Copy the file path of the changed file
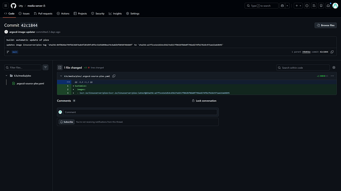The height and width of the screenshot is (191, 341). tap(114, 76)
